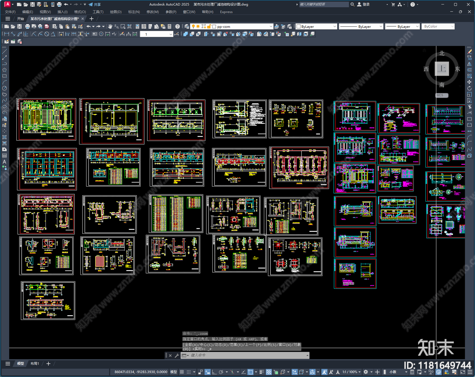Open the Help question mark in standard toolbar

tap(177, 26)
